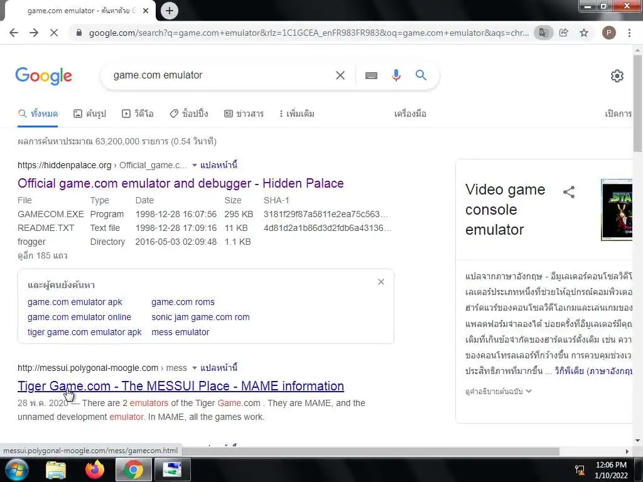Search game.com roms suggestion
Screen dimensions: 643x482
183,302
